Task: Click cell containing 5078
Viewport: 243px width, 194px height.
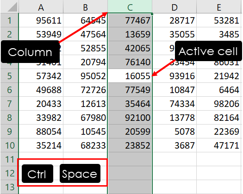Action: coord(174,131)
